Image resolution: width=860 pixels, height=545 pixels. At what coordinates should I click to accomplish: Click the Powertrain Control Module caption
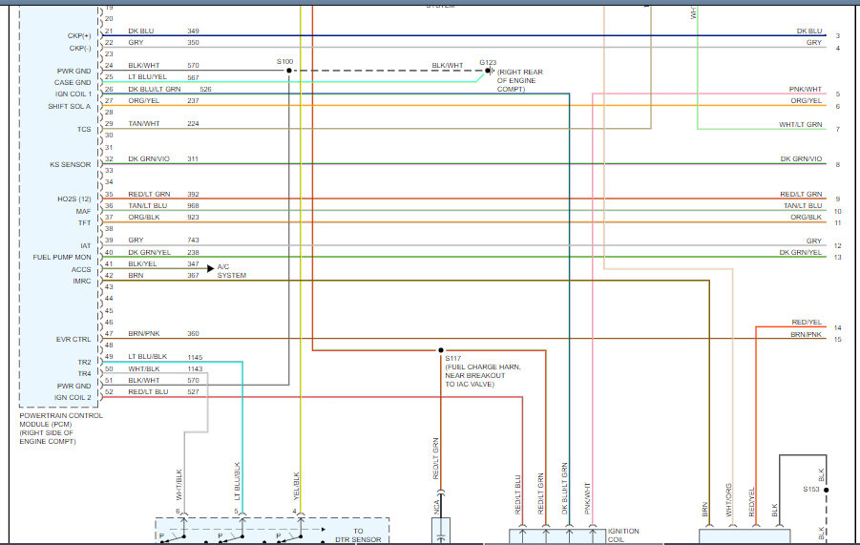tap(60, 428)
